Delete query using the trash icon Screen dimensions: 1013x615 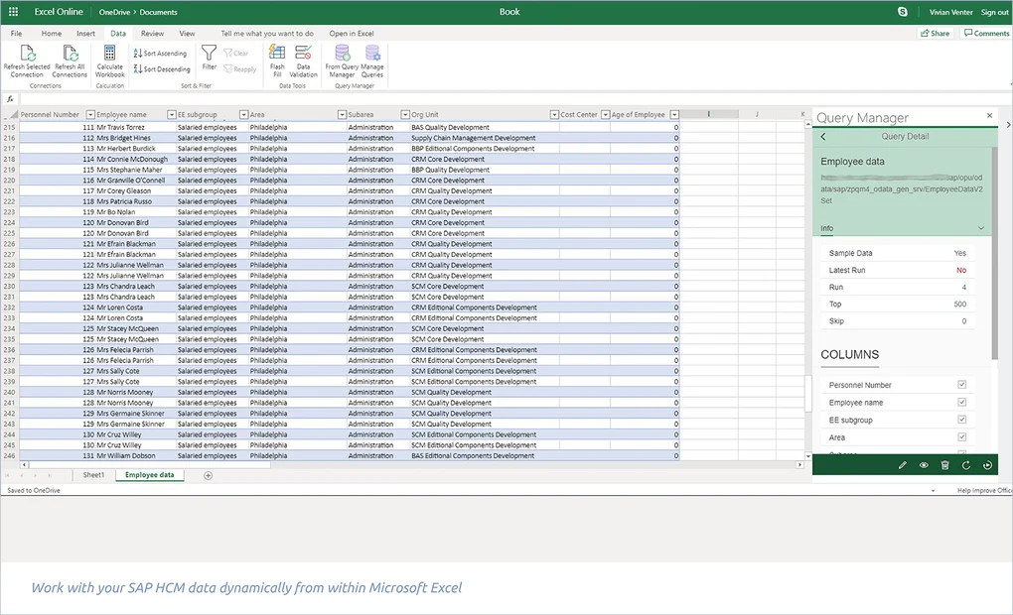(944, 464)
